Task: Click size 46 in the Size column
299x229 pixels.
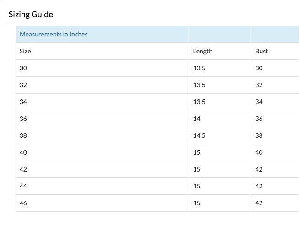Action: (x=23, y=203)
